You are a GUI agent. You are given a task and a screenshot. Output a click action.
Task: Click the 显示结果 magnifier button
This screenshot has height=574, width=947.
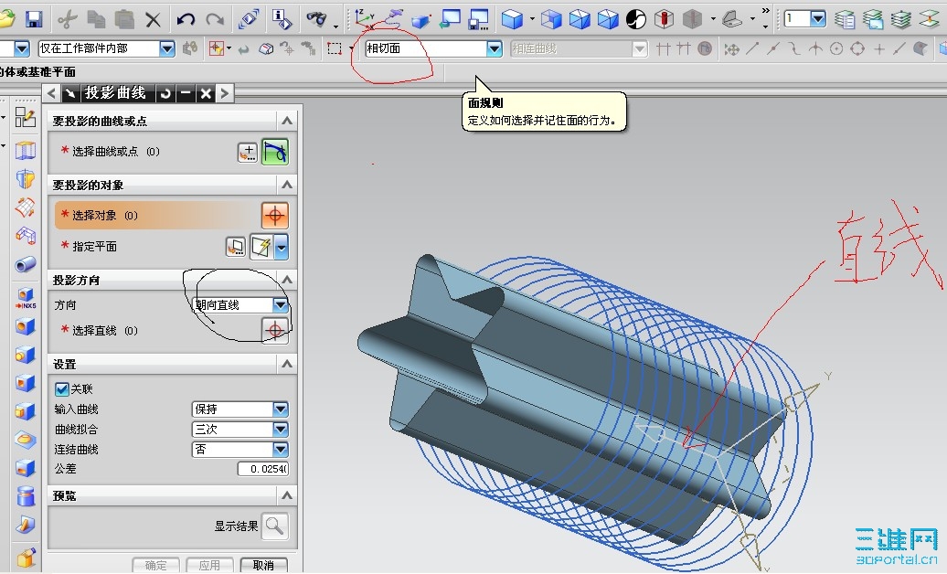pyautogui.click(x=275, y=526)
